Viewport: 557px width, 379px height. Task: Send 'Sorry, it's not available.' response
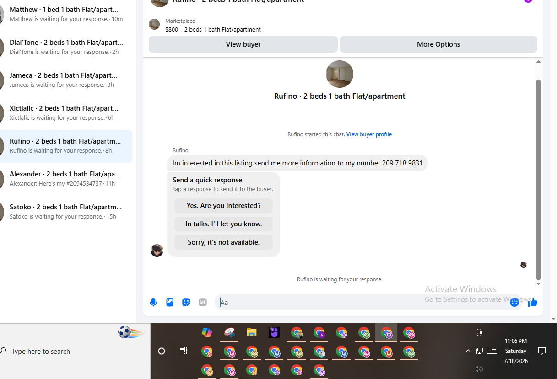(x=223, y=242)
